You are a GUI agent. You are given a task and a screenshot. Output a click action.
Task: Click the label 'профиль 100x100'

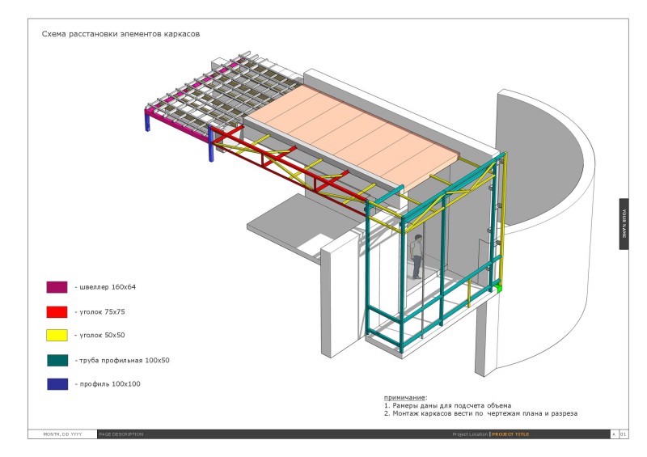pos(110,384)
